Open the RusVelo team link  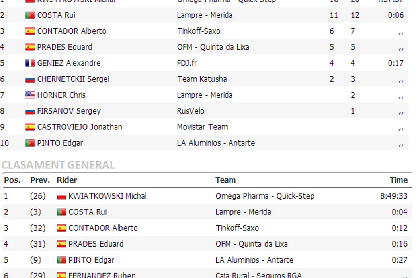191,111
